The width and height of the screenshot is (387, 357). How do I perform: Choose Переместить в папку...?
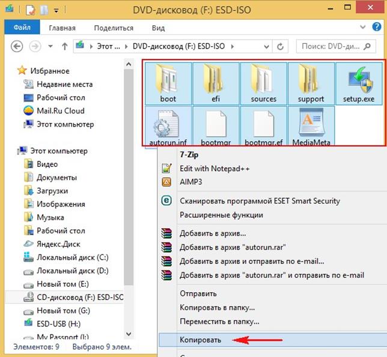[x=272, y=322]
